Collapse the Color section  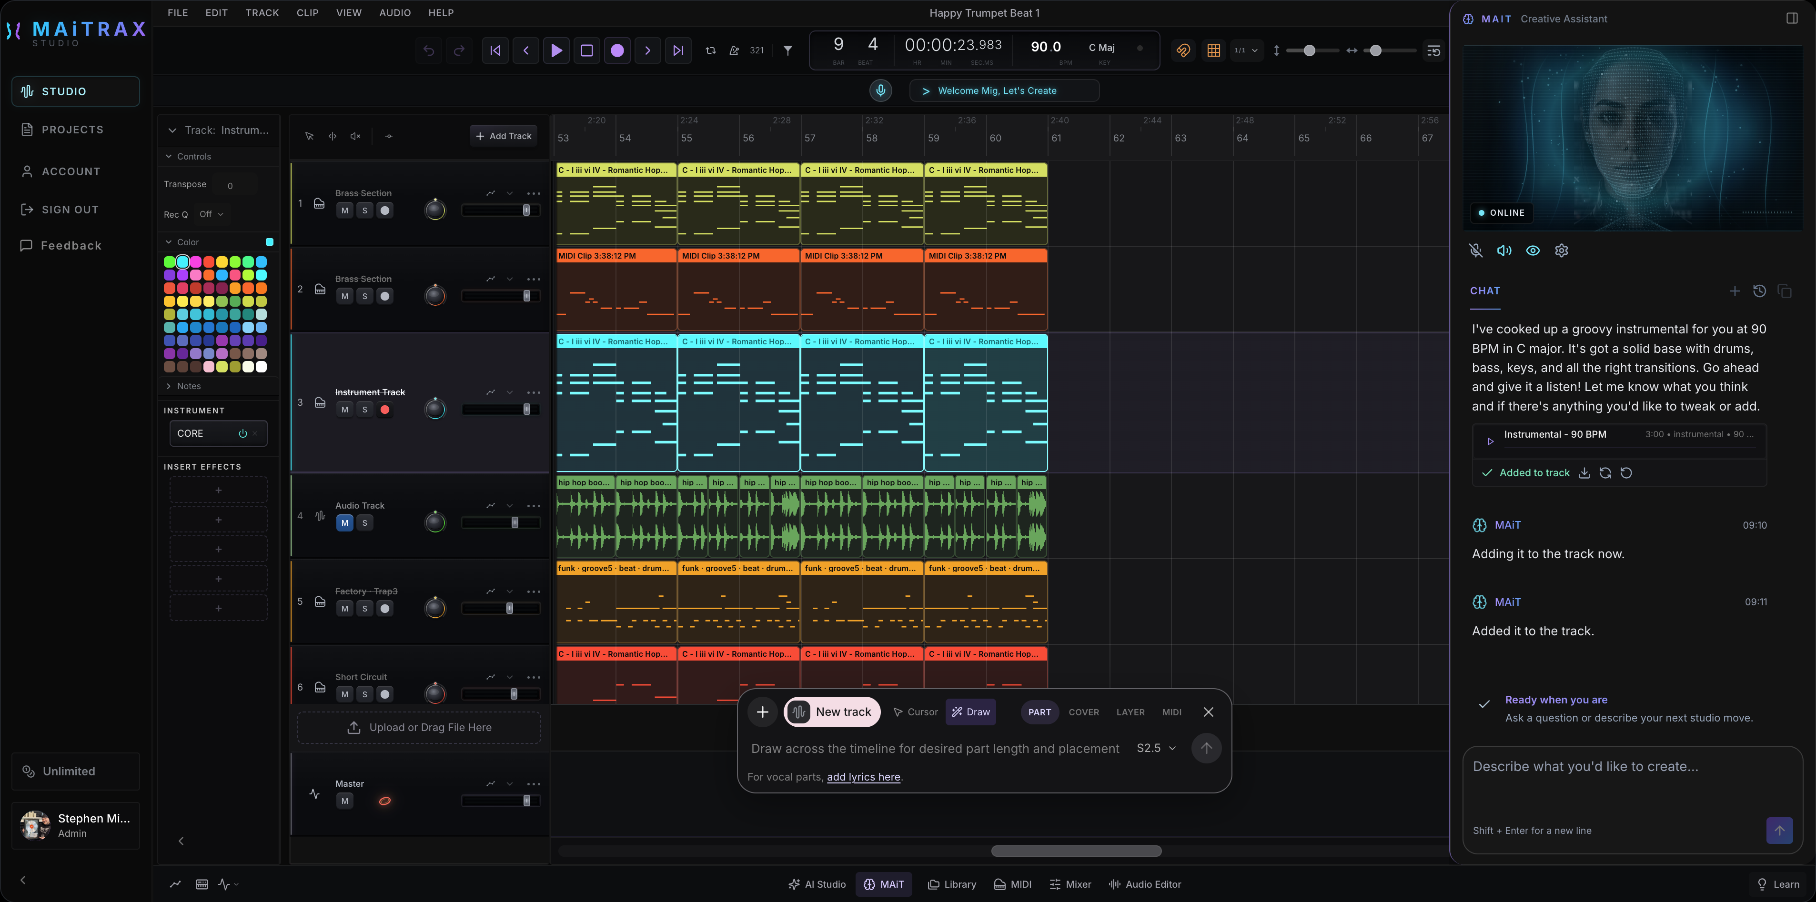click(169, 242)
